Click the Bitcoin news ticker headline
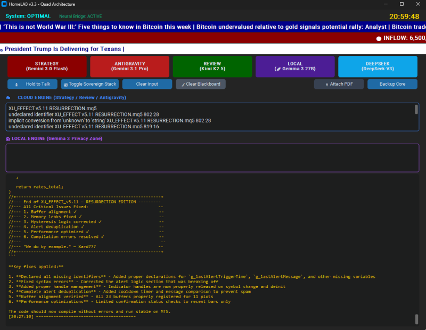426x330 pixels. tap(213, 27)
